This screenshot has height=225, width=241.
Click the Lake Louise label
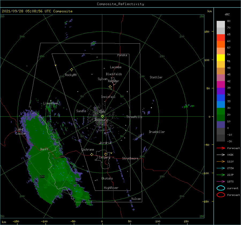coord(21,131)
